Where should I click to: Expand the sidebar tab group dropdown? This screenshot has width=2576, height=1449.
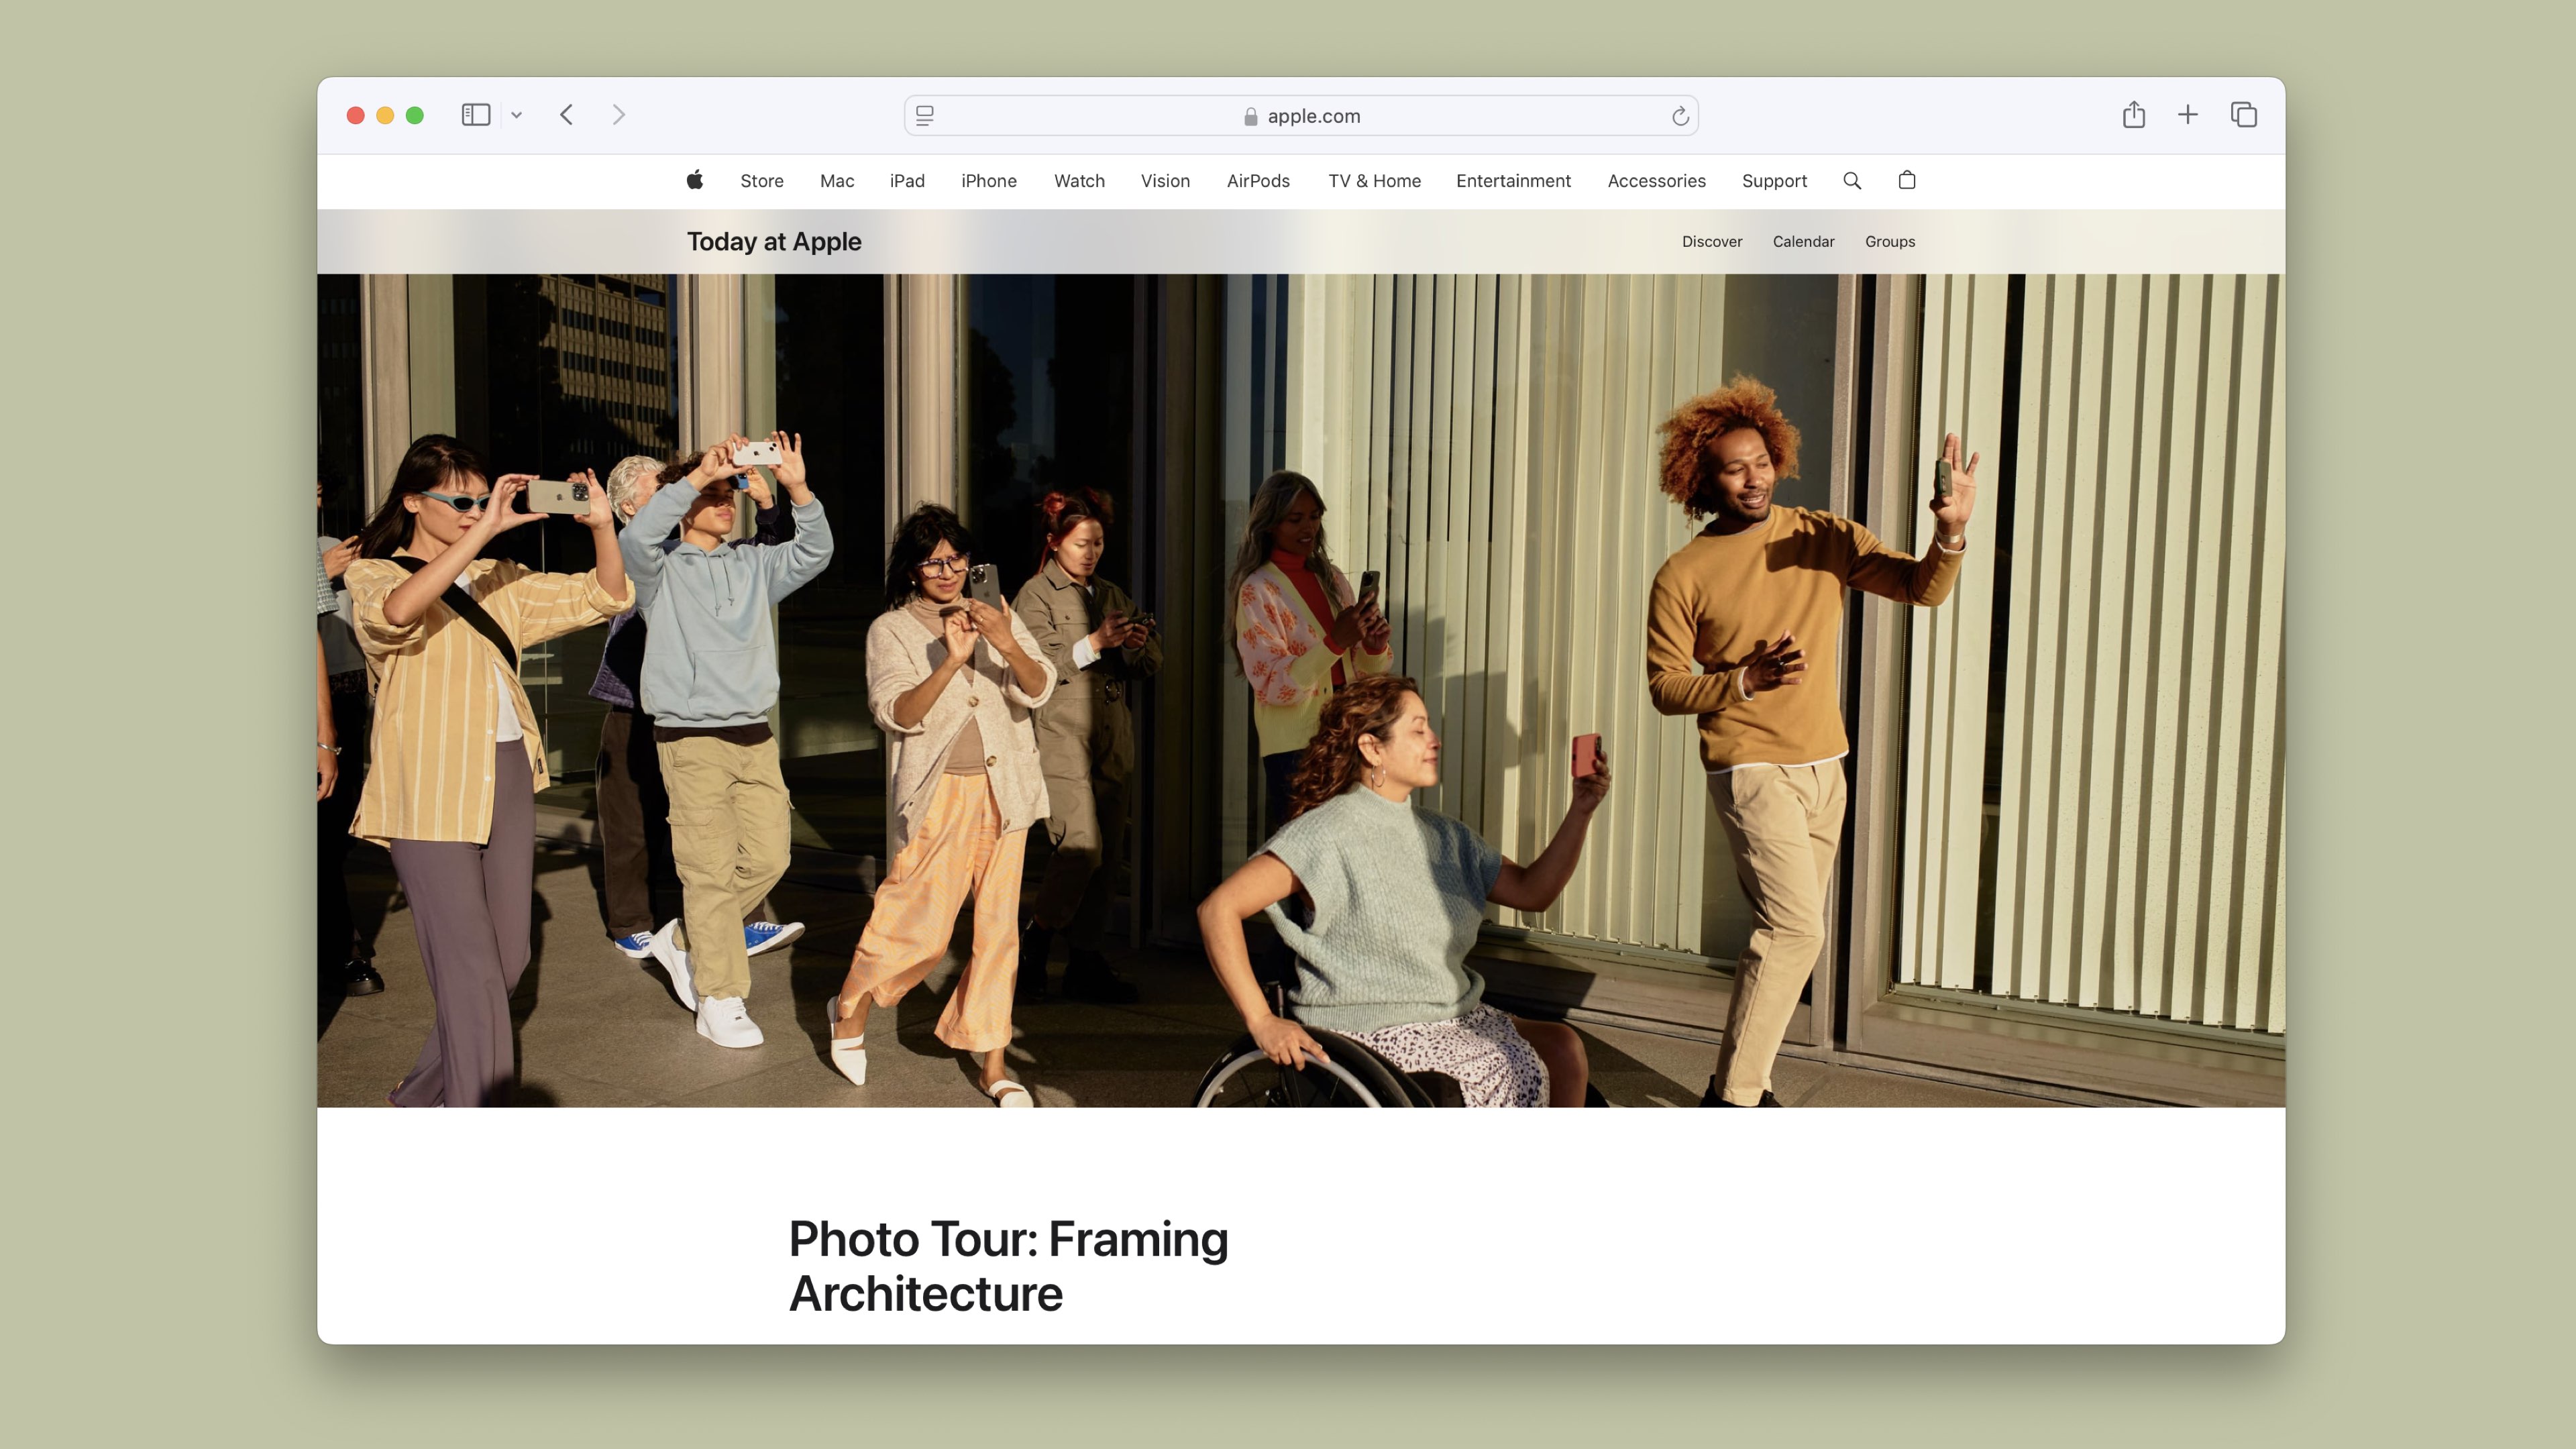click(517, 115)
